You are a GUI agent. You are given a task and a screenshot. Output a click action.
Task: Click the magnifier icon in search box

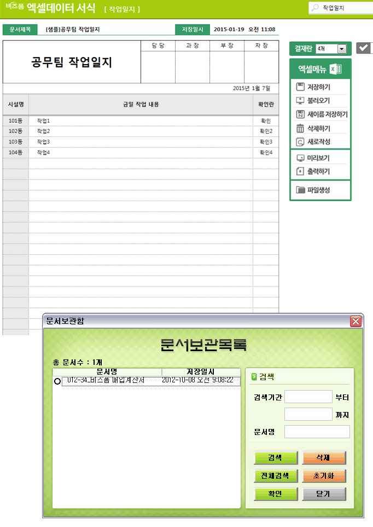(x=315, y=8)
